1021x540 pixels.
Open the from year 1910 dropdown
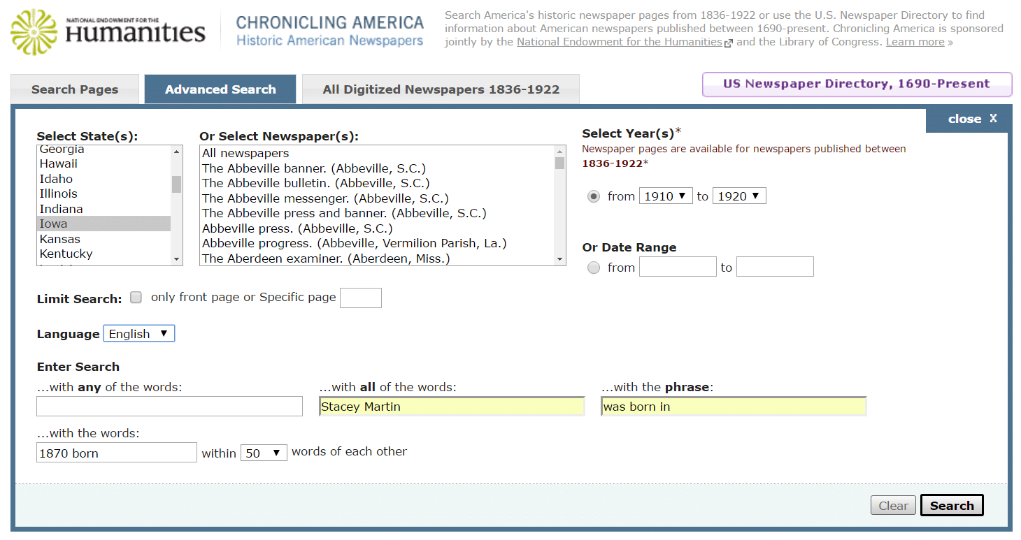pyautogui.click(x=666, y=196)
